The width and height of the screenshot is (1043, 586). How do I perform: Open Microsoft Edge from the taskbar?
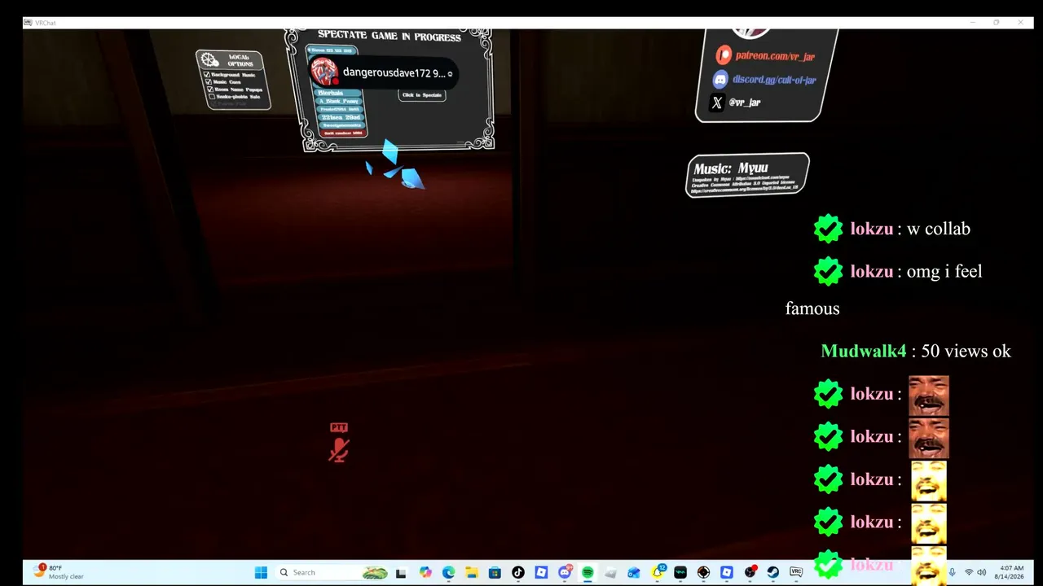(x=448, y=572)
